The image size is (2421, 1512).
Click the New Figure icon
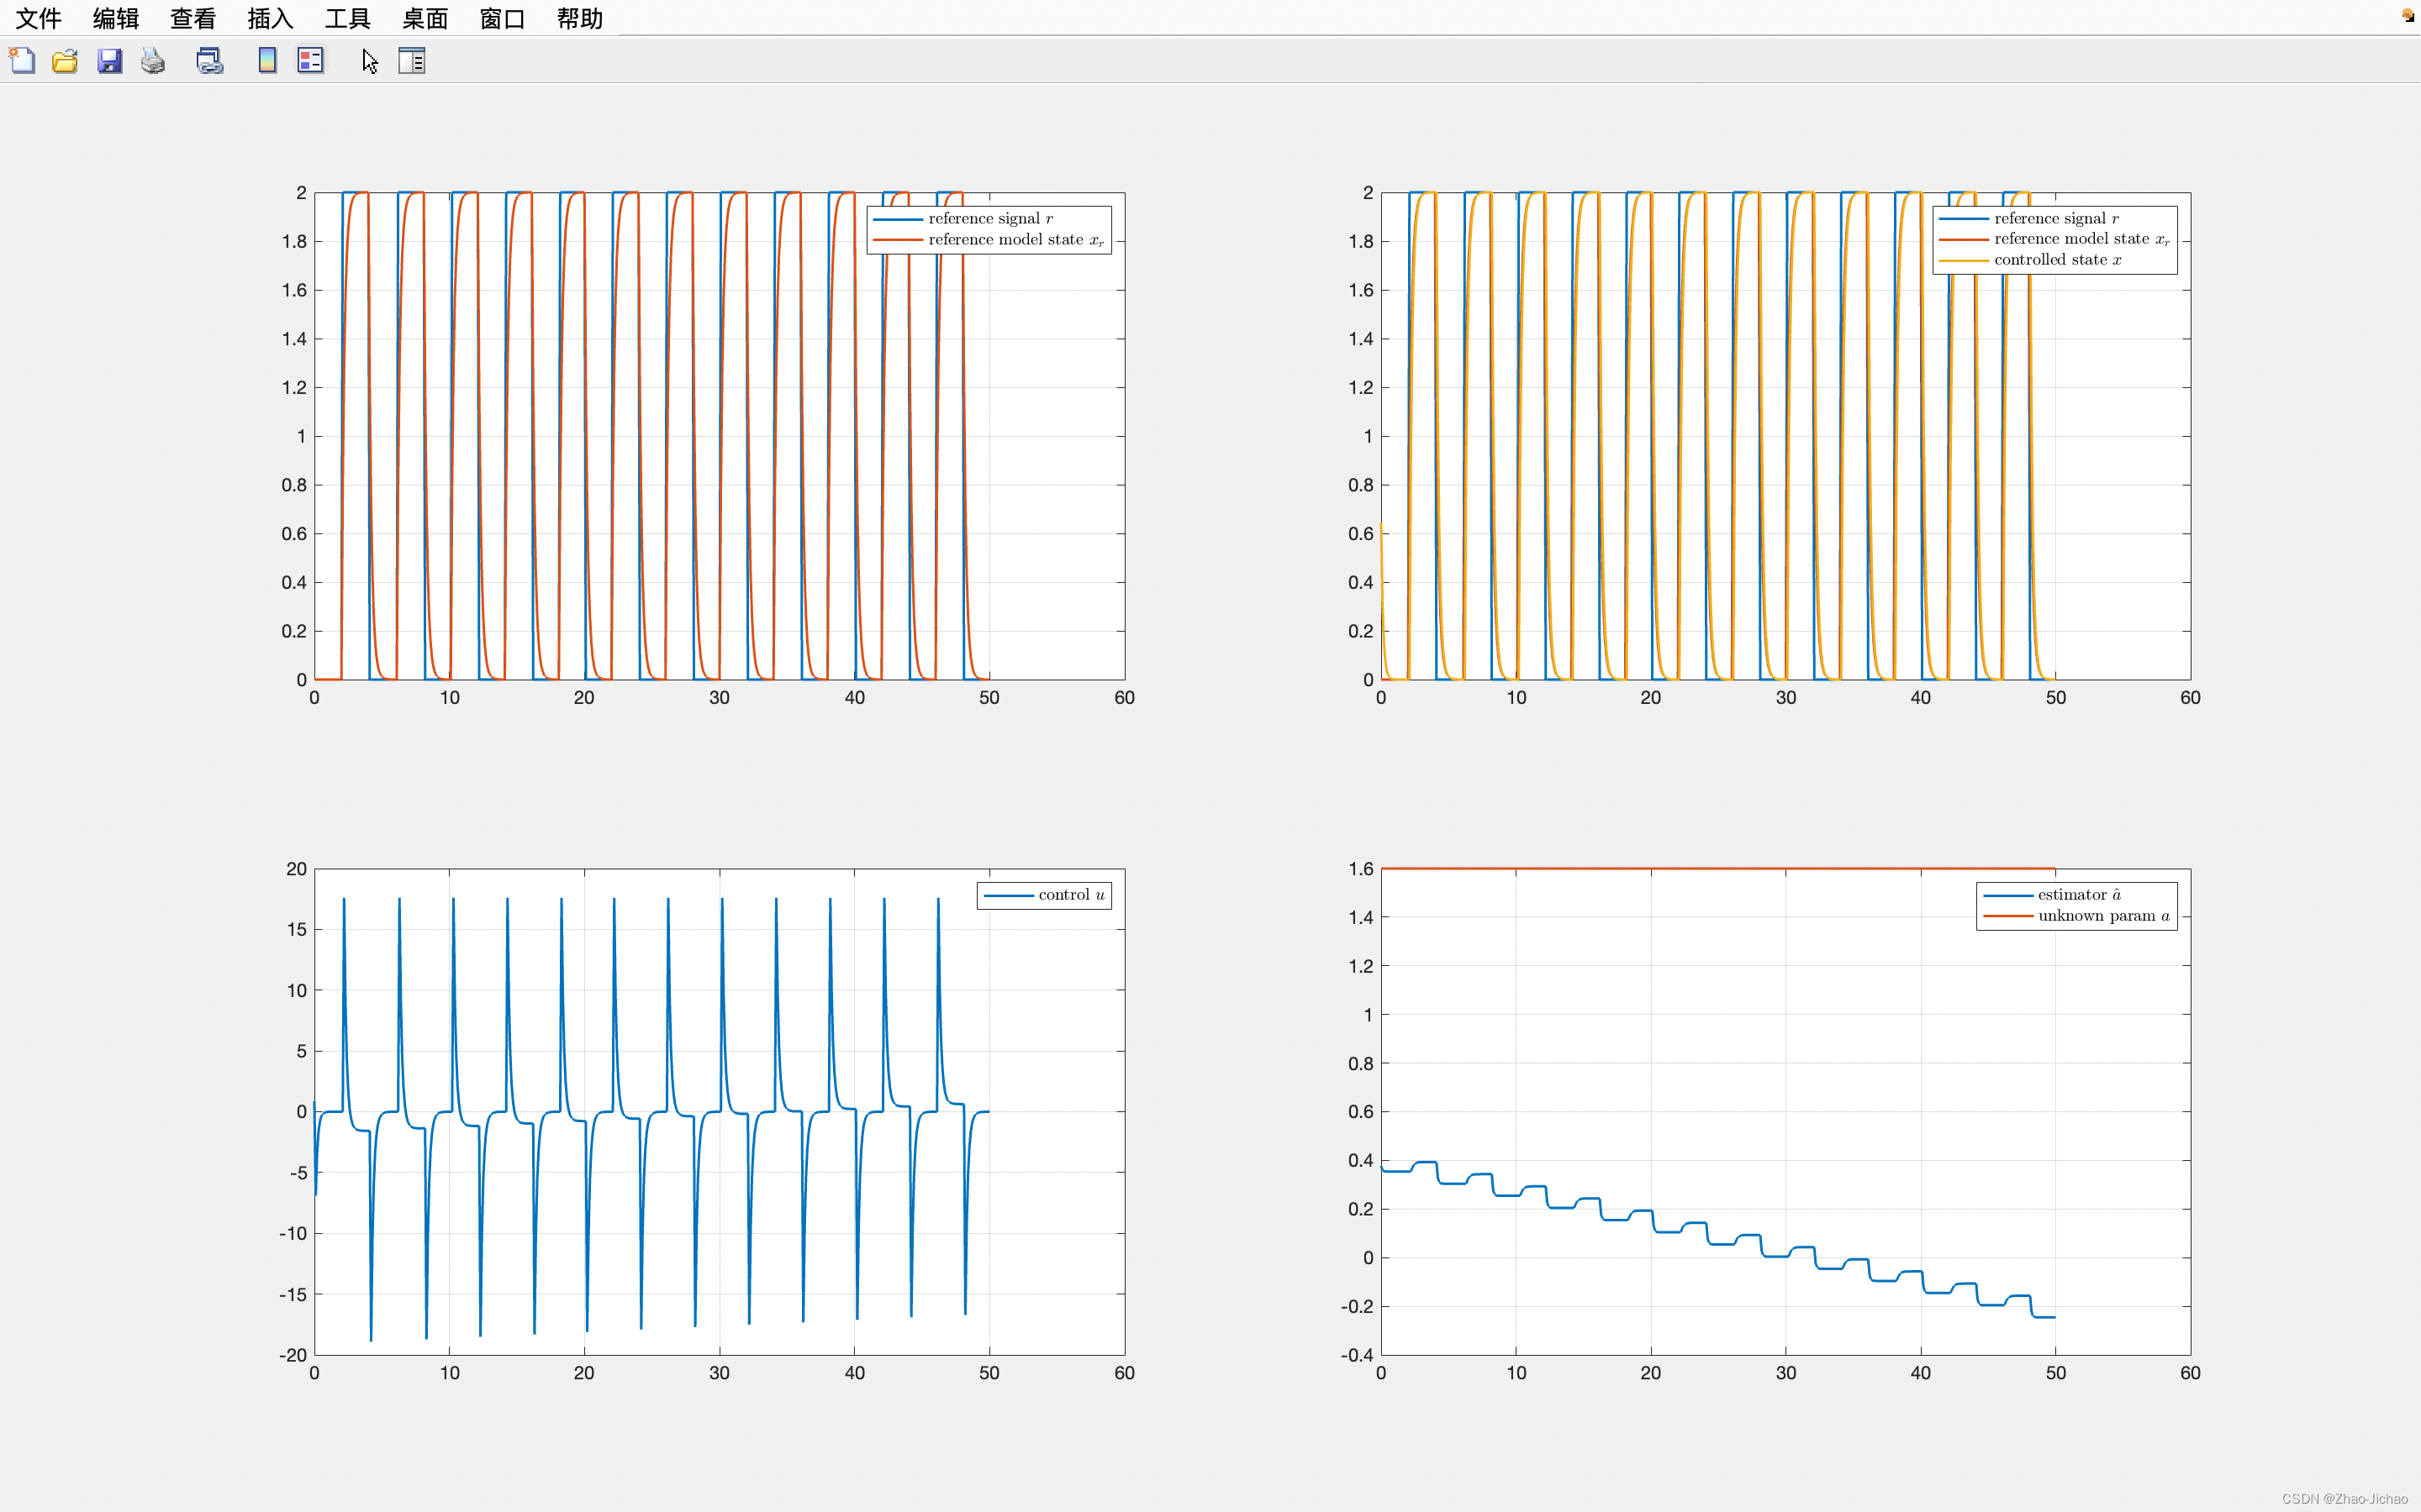point(22,61)
